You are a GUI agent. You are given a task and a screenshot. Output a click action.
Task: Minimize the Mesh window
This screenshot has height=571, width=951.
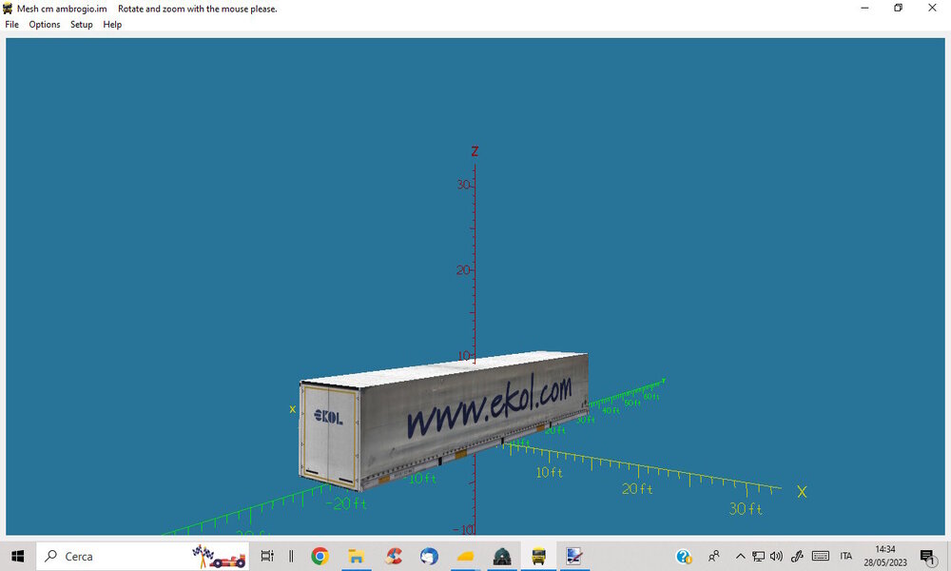(x=864, y=8)
